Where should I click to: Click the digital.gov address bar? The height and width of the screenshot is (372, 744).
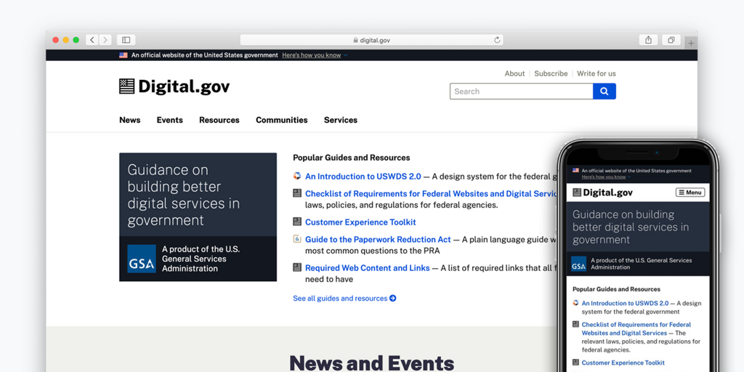click(x=371, y=41)
